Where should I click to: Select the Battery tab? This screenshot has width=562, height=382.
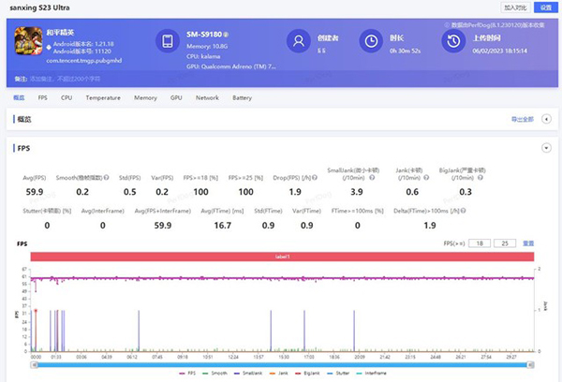[242, 97]
